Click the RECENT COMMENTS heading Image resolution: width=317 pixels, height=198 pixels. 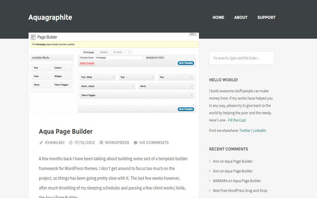(228, 149)
